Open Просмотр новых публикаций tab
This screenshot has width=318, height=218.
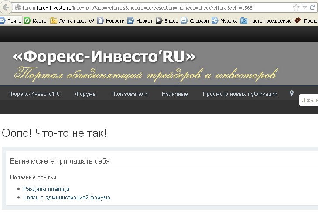pyautogui.click(x=240, y=94)
